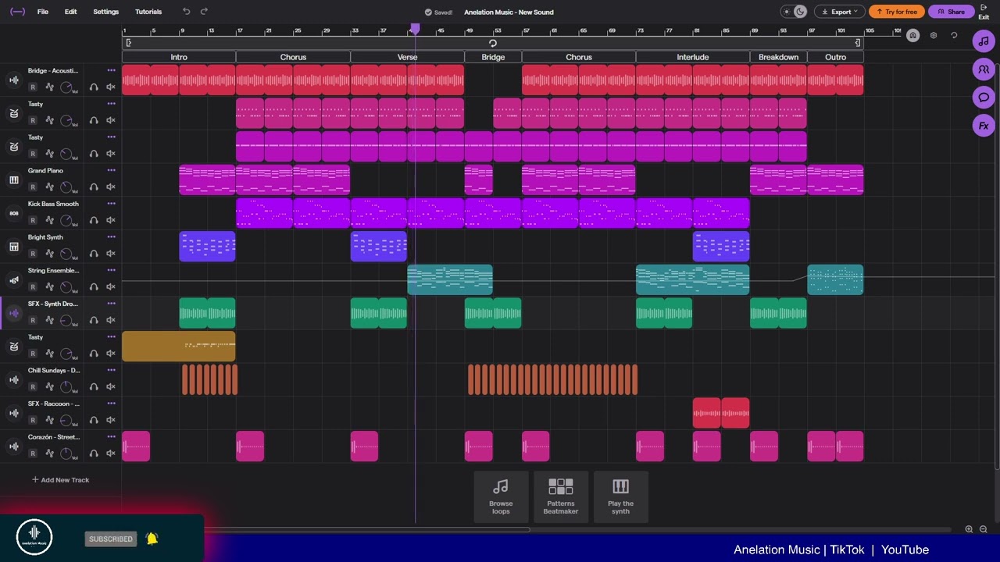
Task: Open the Settings menu
Action: pyautogui.click(x=105, y=12)
